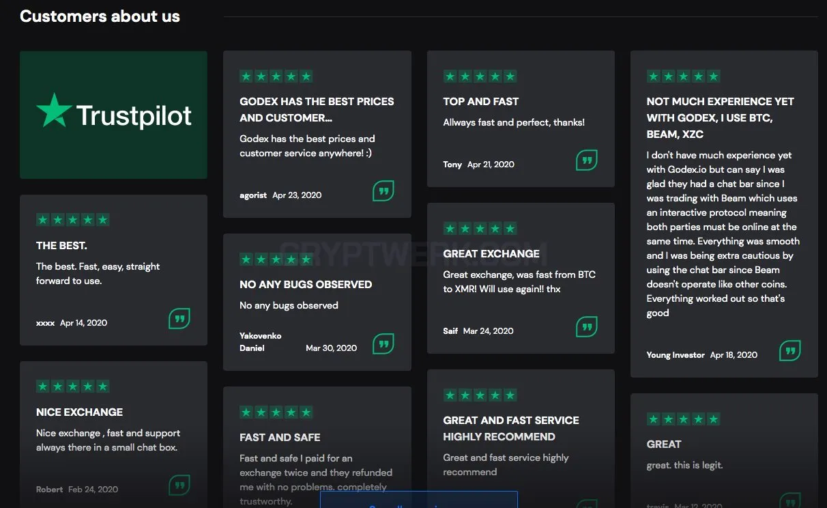Click text 'Great and fast service highly recommend'
This screenshot has height=508, width=827.
point(506,464)
